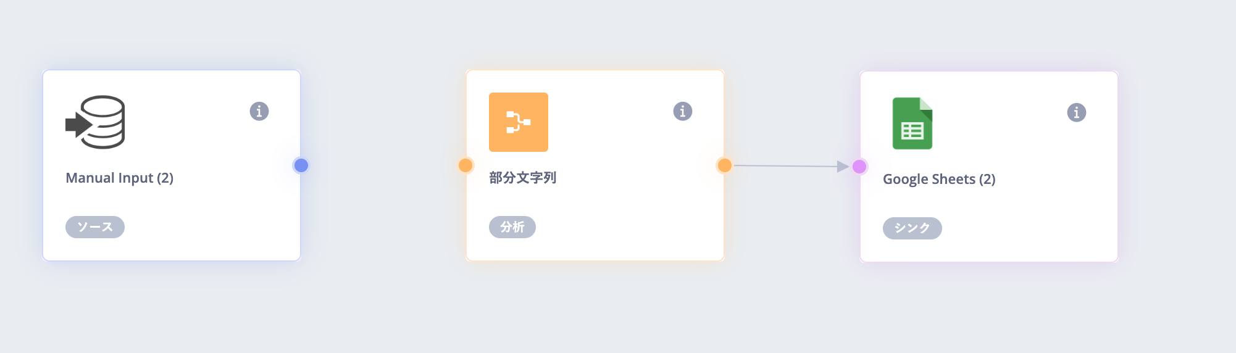Image resolution: width=1236 pixels, height=353 pixels.
Task: Click Manual Input blue output port
Action: point(301,165)
